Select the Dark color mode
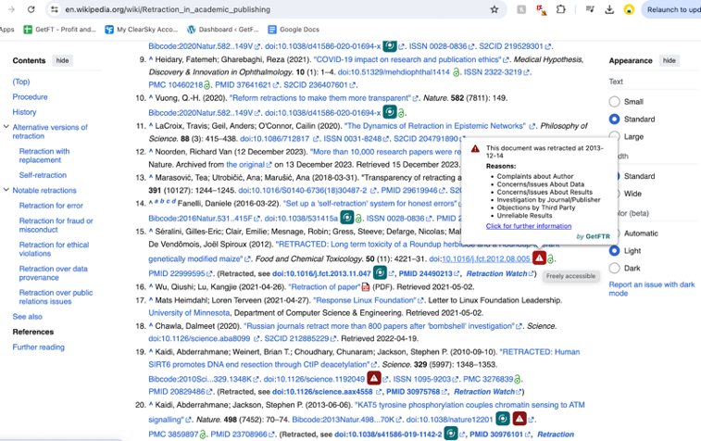Viewport: 701px width, 441px height. coord(614,268)
